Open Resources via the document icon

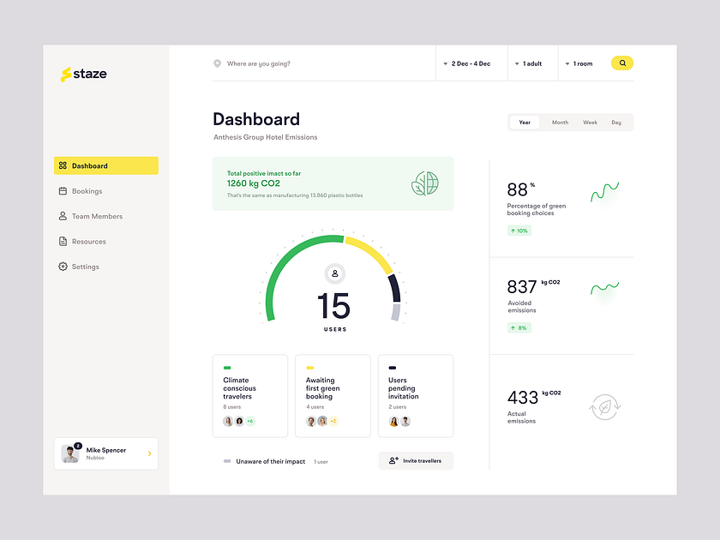[x=63, y=241]
